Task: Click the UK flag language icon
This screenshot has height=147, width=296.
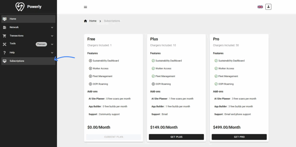Action: point(260,7)
